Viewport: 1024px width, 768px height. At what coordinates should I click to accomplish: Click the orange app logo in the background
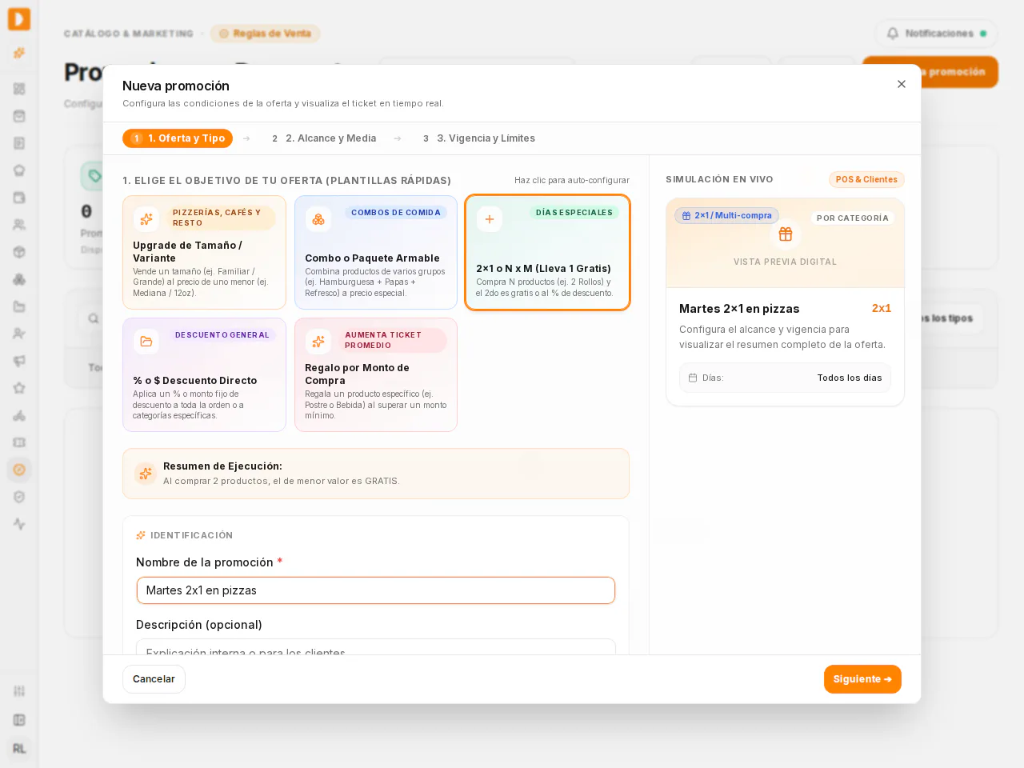(19, 19)
